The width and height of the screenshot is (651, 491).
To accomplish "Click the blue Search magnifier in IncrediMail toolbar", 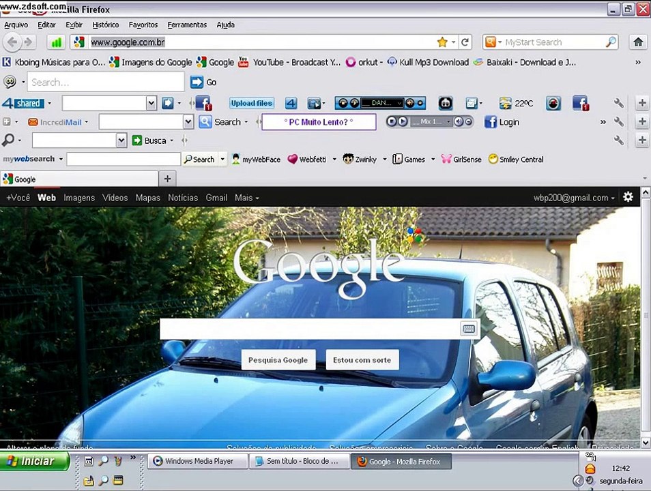I will tap(205, 121).
